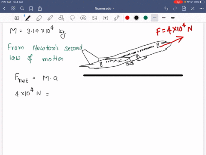This screenshot has height=155, width=206.
Task: Select the thickest stroke width
Action: (x=173, y=18)
